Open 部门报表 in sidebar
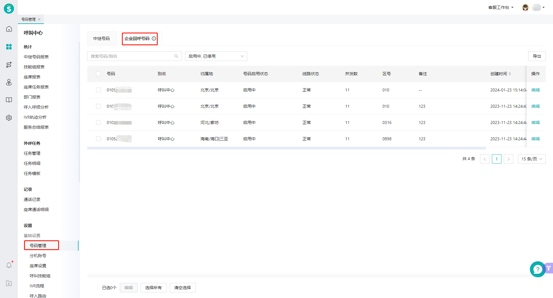 click(x=32, y=97)
